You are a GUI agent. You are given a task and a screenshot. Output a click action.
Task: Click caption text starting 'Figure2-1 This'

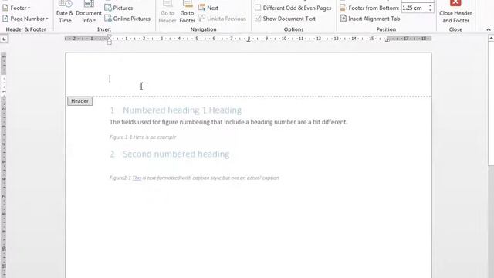195,178
